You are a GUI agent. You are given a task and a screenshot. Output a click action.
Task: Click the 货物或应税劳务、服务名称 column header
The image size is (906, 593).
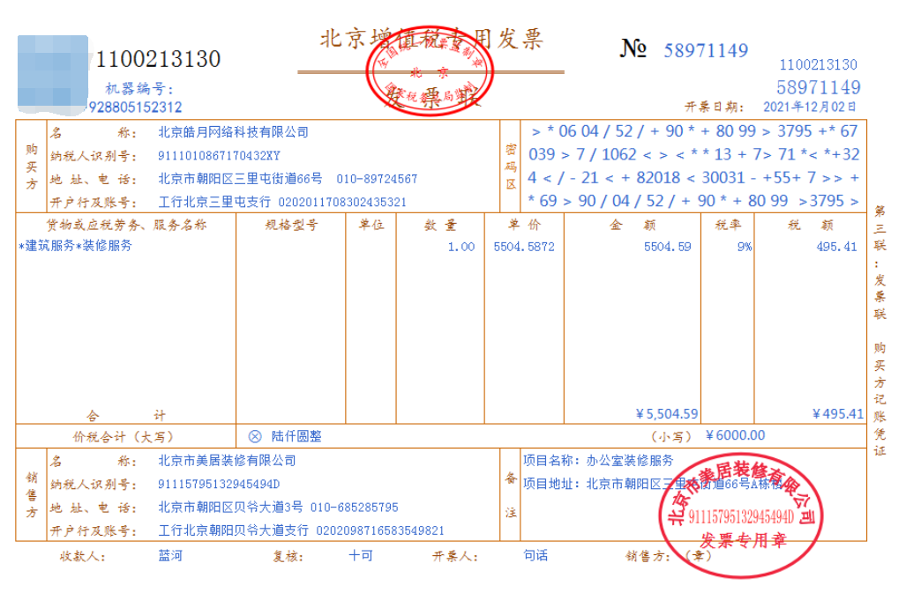(x=126, y=225)
